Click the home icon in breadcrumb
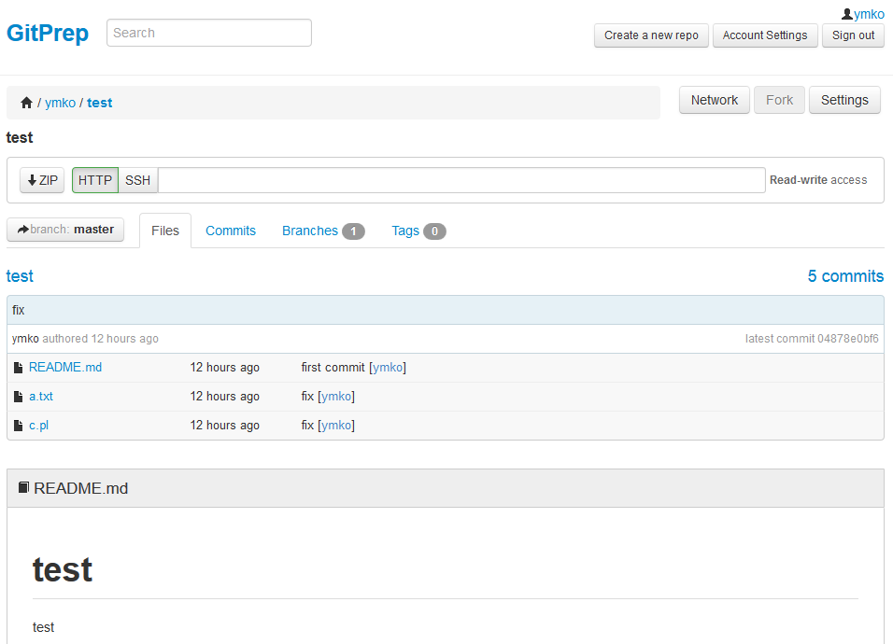The image size is (893, 644). pyautogui.click(x=26, y=103)
